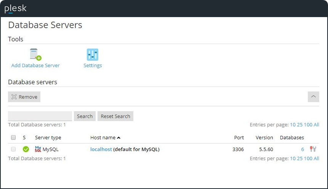328x189 pixels.
Task: Click the Plesk logo
Action: 15,8
